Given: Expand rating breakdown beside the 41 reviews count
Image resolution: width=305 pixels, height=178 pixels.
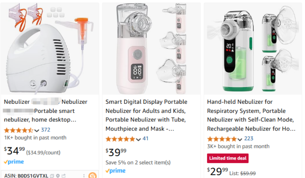Looking at the screenshot, I should click(x=138, y=139).
